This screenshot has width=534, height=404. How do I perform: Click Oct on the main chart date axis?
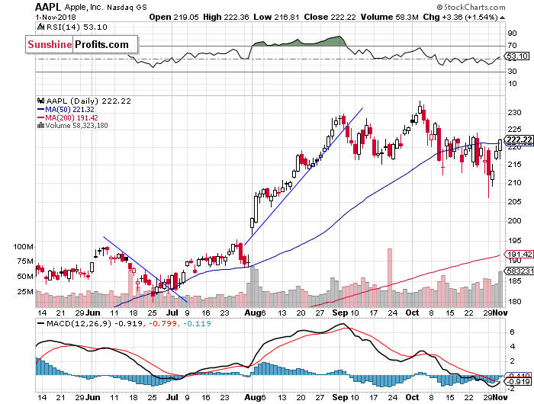(412, 313)
